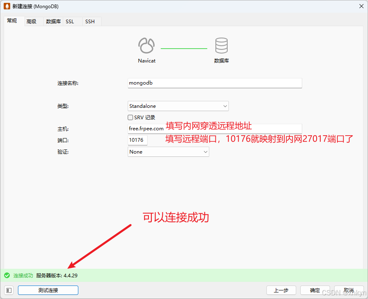Image resolution: width=368 pixels, height=299 pixels.
Task: Click the Navicat logo icon
Action: (146, 45)
